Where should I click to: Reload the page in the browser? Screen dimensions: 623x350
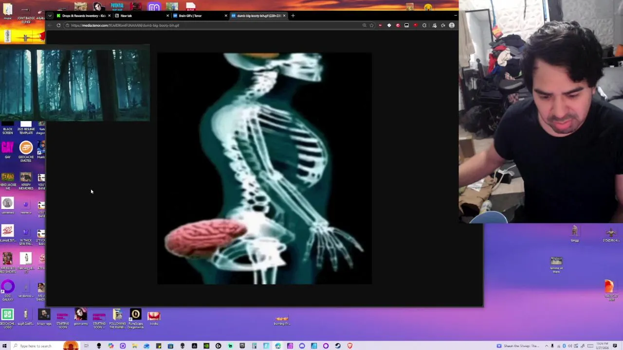[58, 25]
